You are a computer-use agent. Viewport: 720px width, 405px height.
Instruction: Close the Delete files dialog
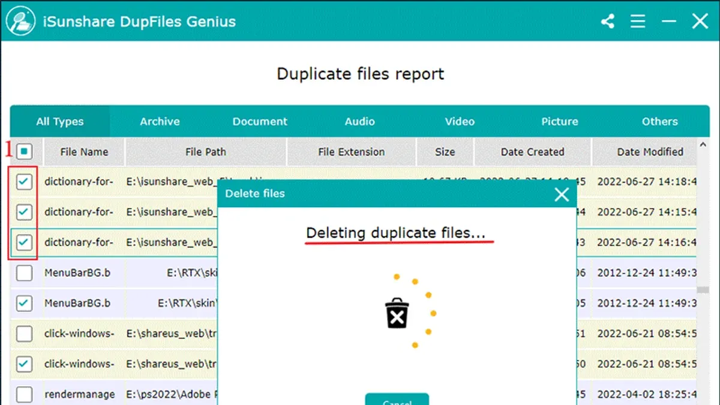[x=562, y=194]
